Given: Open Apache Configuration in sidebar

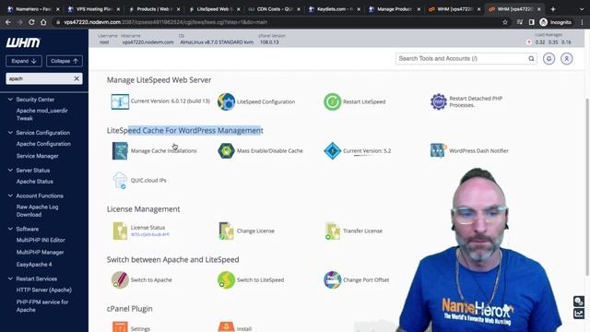Looking at the screenshot, I should click(x=43, y=144).
